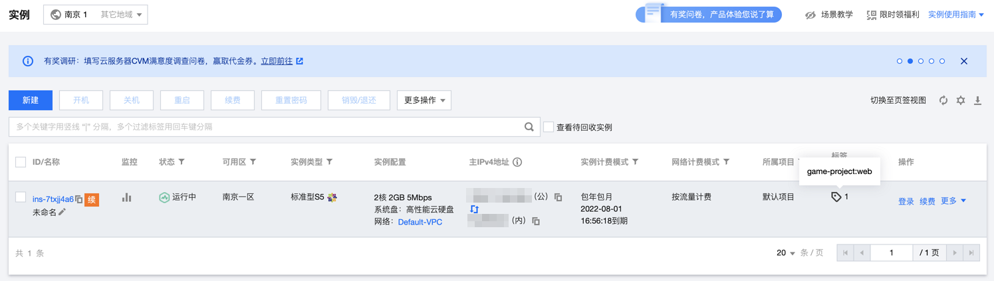Click the refresh list icon
This screenshot has height=281, width=994.
[x=943, y=100]
